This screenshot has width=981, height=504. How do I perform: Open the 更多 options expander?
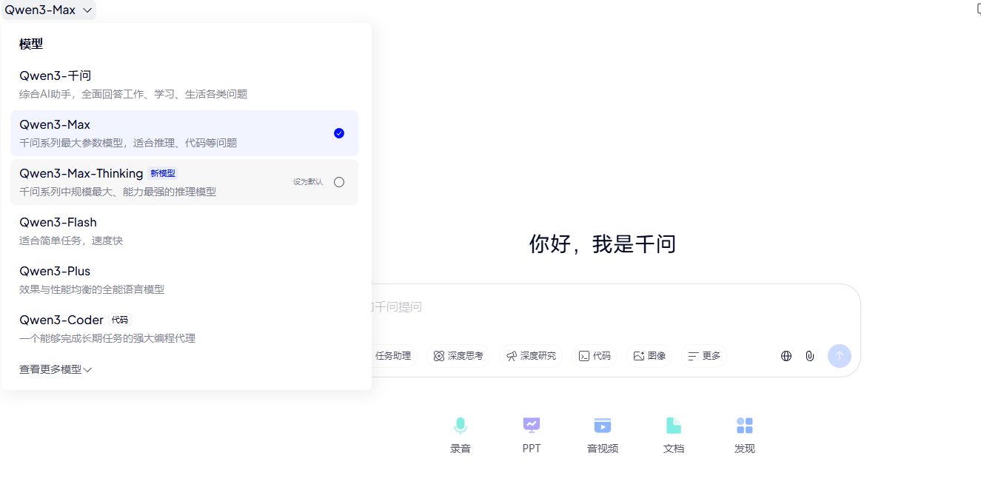tap(703, 355)
